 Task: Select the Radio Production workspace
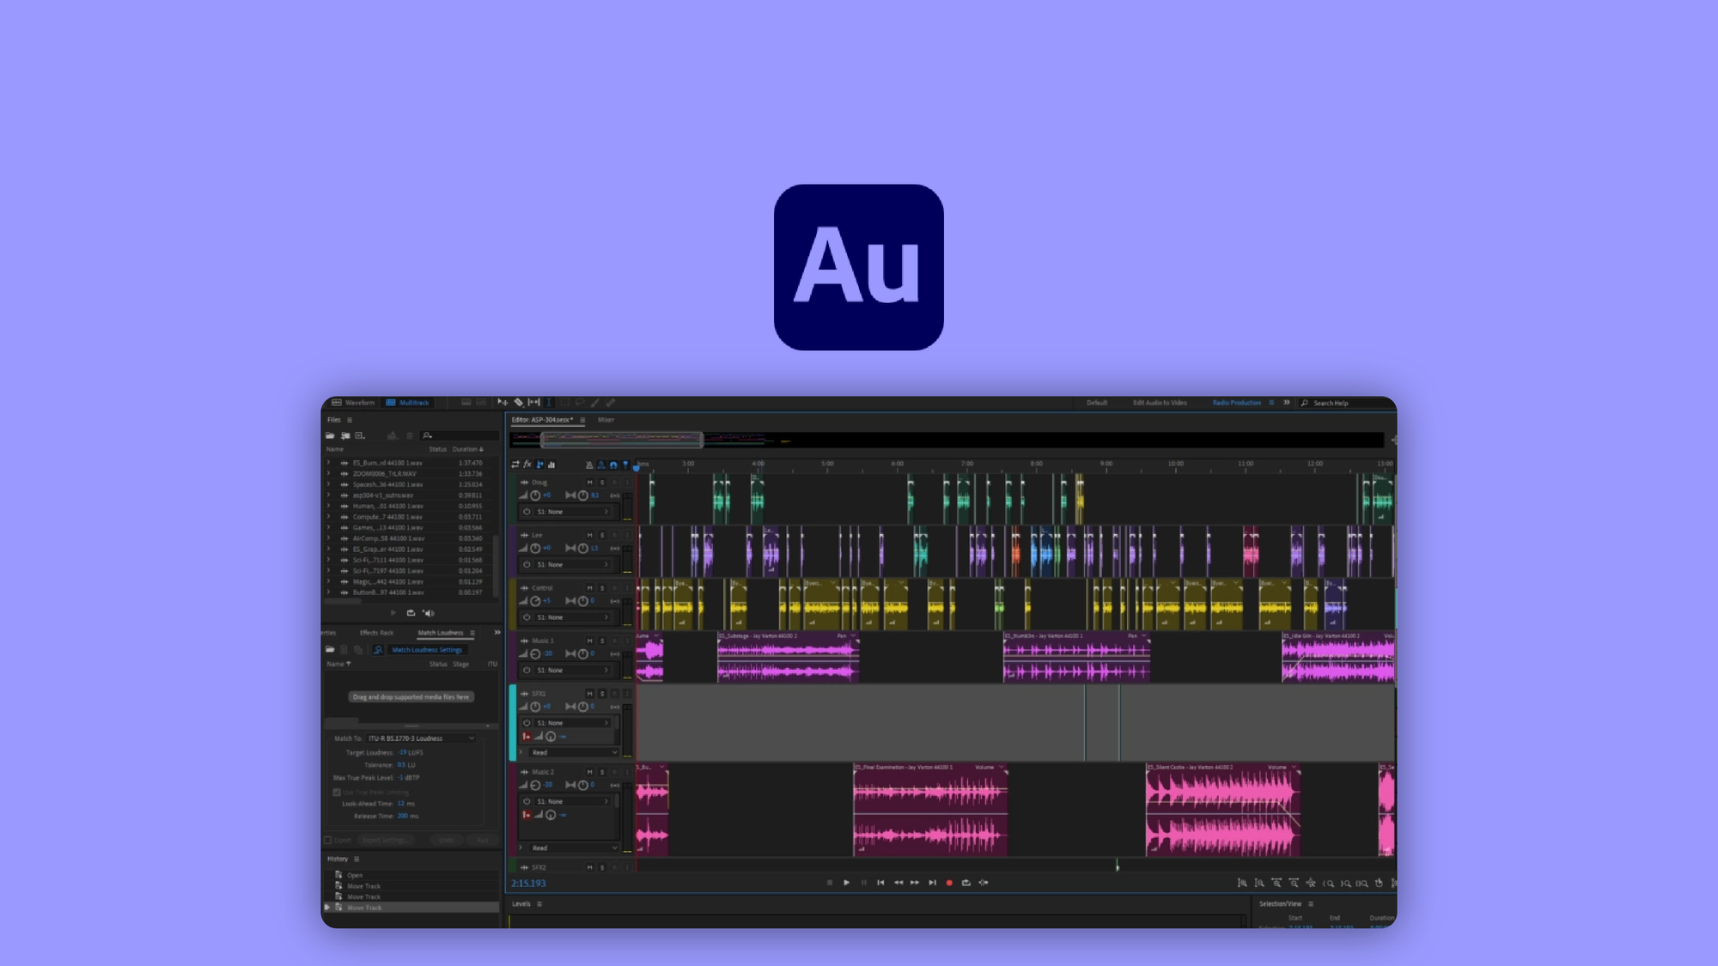click(1237, 402)
